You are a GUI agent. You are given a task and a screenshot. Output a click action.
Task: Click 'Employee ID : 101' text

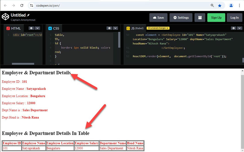click(14, 82)
